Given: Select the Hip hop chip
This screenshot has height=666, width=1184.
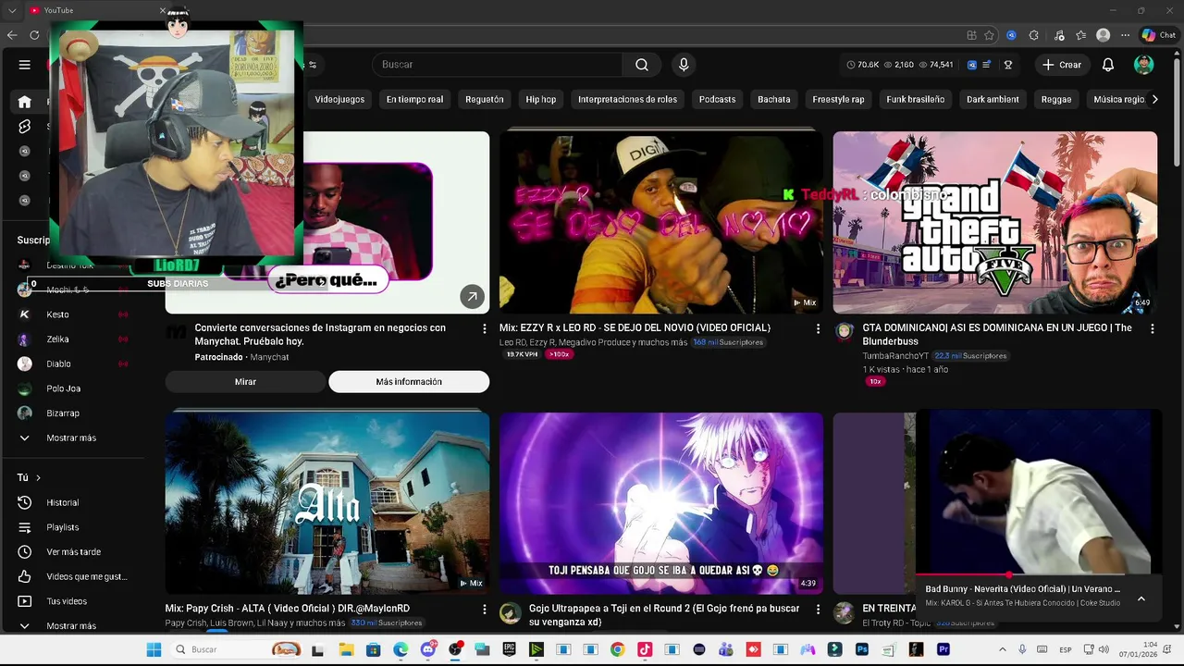Looking at the screenshot, I should [x=541, y=99].
